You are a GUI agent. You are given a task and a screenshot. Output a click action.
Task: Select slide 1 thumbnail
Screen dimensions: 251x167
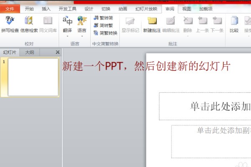click(33, 77)
